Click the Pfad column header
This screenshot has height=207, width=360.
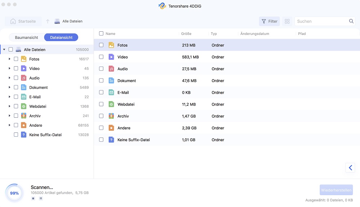pyautogui.click(x=302, y=34)
